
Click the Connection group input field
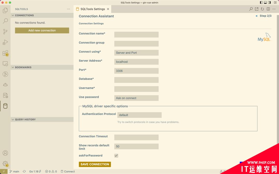pos(136,44)
